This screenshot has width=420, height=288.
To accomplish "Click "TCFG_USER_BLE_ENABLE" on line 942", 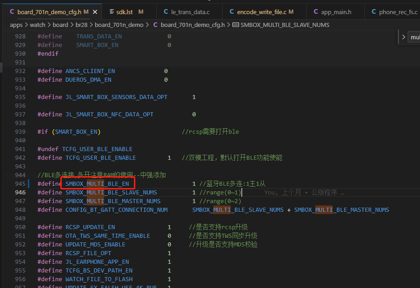I will 101,158.
